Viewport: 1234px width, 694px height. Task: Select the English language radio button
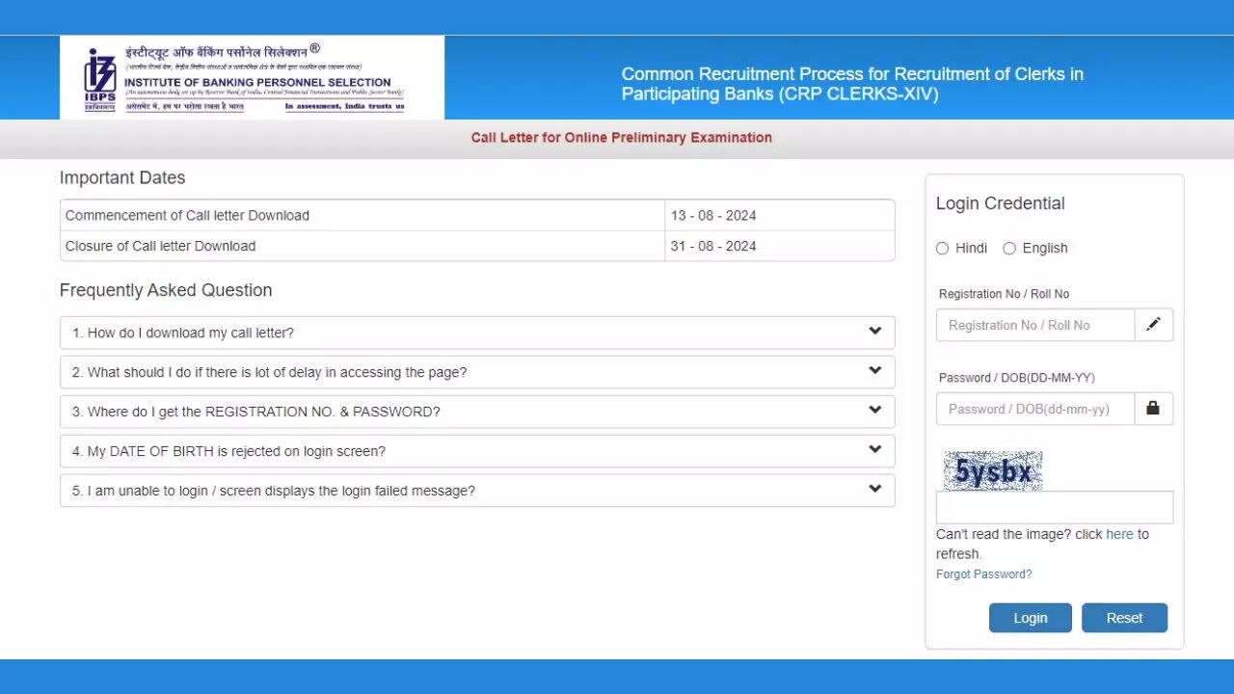[1009, 249]
